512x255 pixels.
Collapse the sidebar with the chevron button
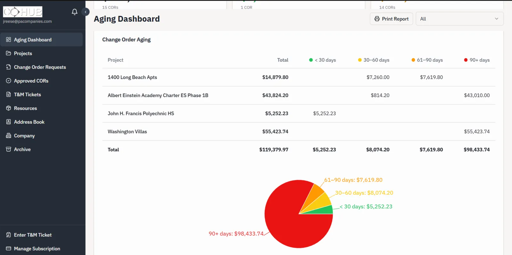click(85, 12)
